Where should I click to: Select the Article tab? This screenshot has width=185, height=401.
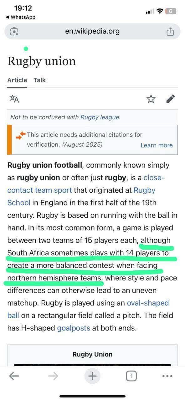pyautogui.click(x=17, y=80)
